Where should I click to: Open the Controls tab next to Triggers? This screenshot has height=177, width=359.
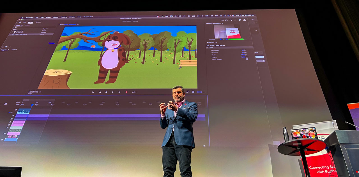coord(14,50)
